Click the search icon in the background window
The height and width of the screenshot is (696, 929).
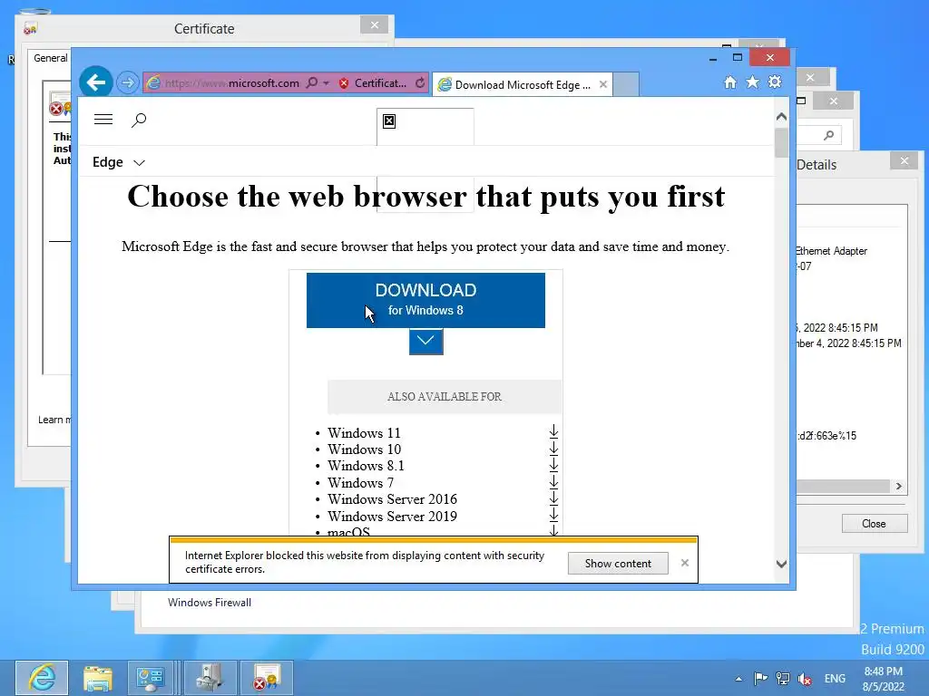click(829, 136)
